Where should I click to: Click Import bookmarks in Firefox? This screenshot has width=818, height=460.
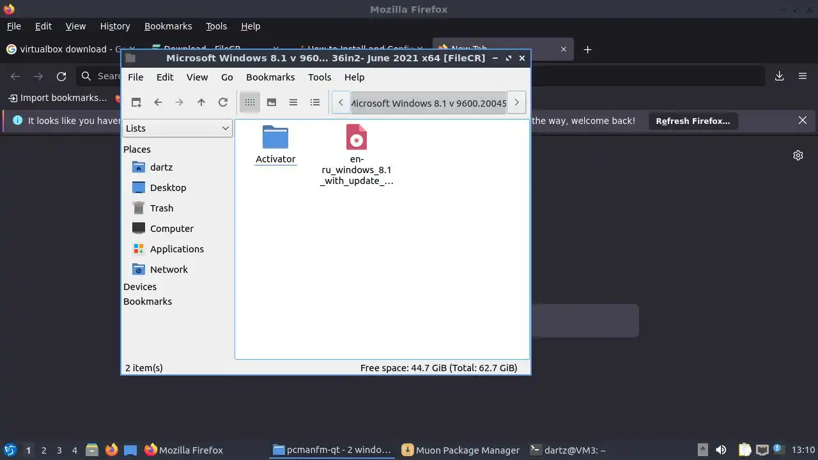click(x=58, y=98)
